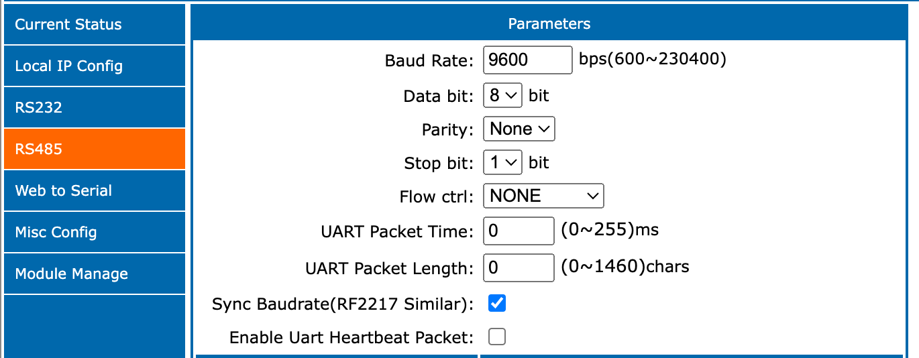
Task: Expand the Data bit dropdown
Action: click(502, 96)
